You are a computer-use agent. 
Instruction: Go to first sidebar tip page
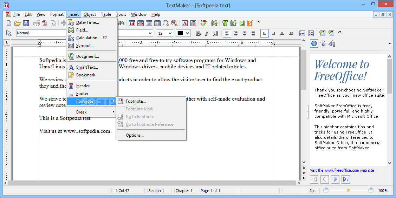coord(314,179)
